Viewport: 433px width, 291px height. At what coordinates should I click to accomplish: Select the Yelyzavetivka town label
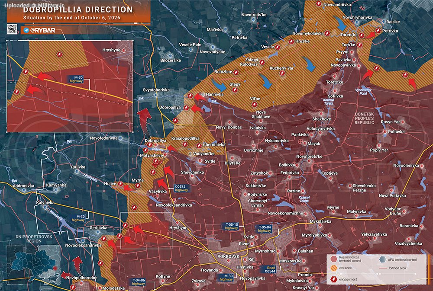374,234
